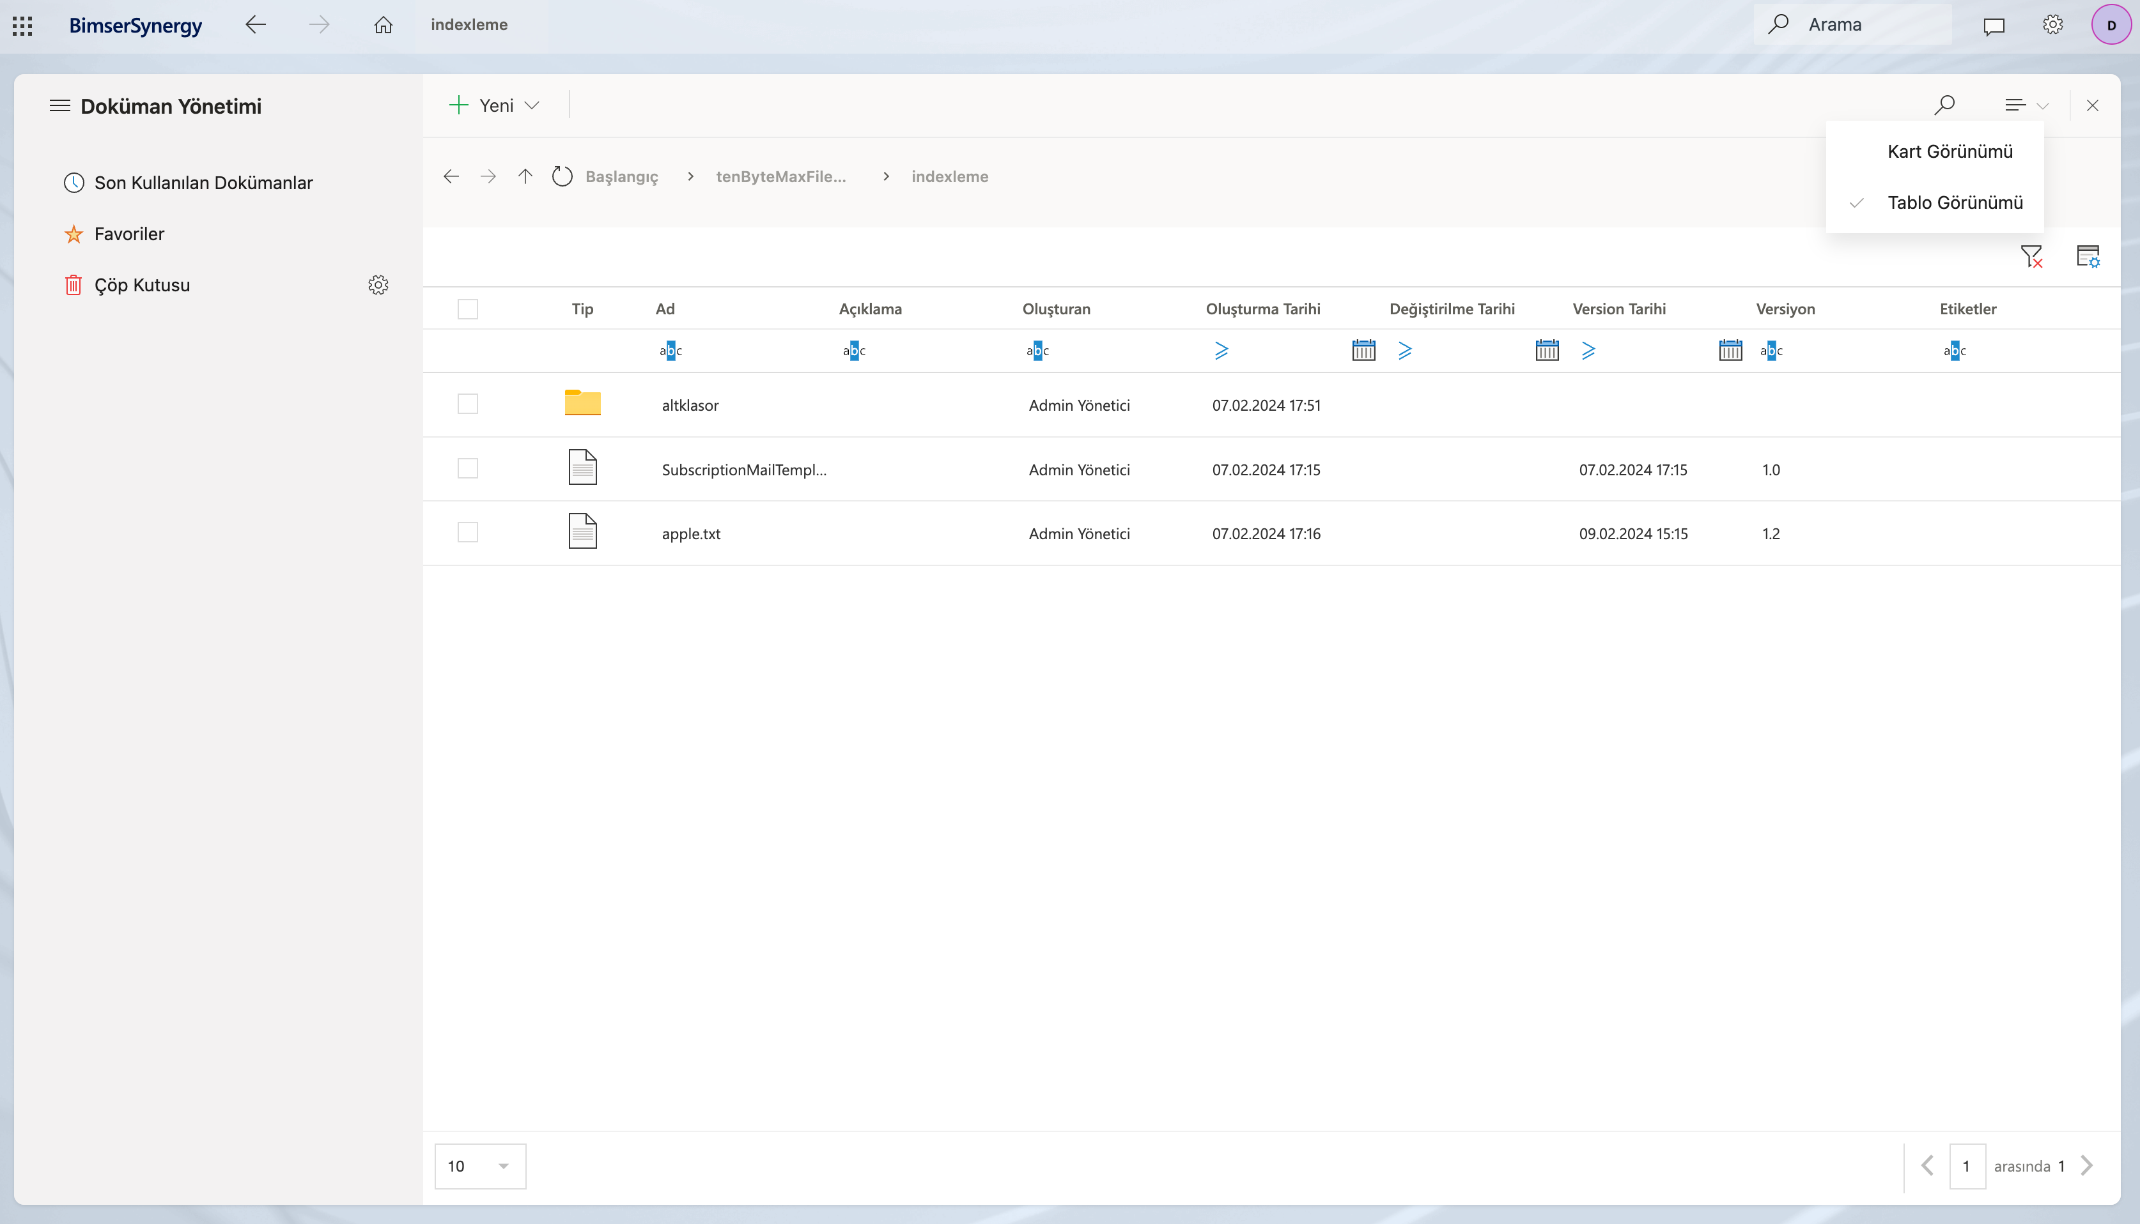Go up one folder level
The height and width of the screenshot is (1224, 2140).
point(525,176)
